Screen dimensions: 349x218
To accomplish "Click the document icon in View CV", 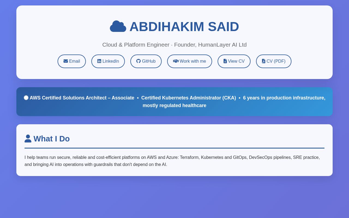I will 225,61.
